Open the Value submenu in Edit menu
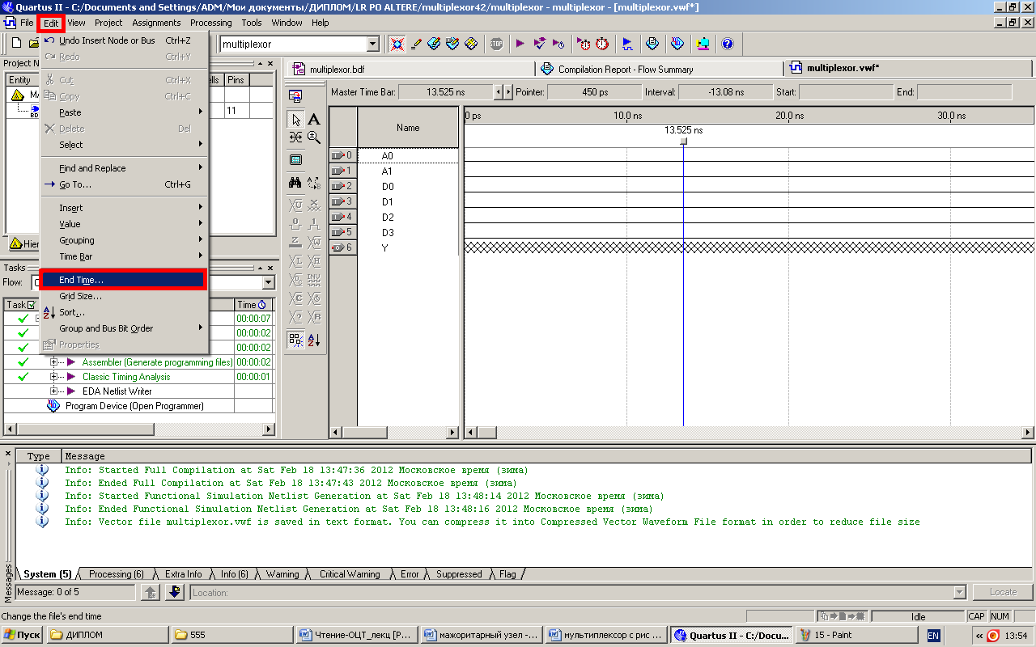The width and height of the screenshot is (1036, 647). tap(125, 224)
